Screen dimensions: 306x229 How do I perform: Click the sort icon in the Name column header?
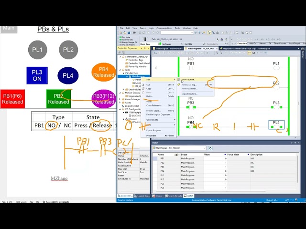176,155
